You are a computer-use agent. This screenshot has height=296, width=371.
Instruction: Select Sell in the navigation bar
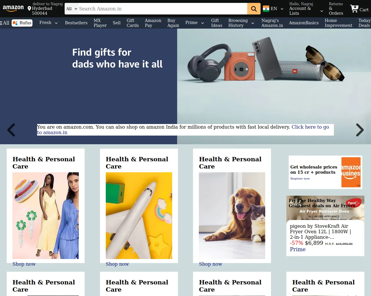pos(117,23)
